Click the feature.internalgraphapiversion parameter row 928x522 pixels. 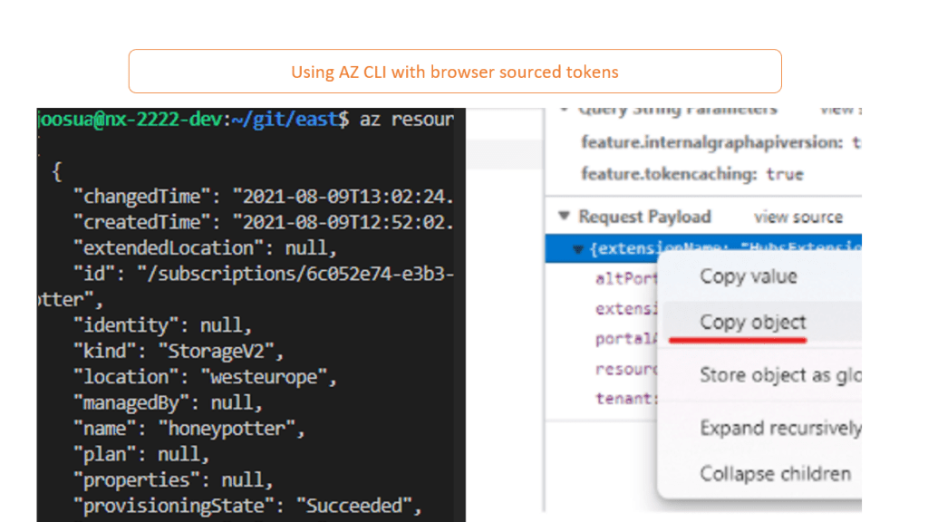[x=716, y=142]
